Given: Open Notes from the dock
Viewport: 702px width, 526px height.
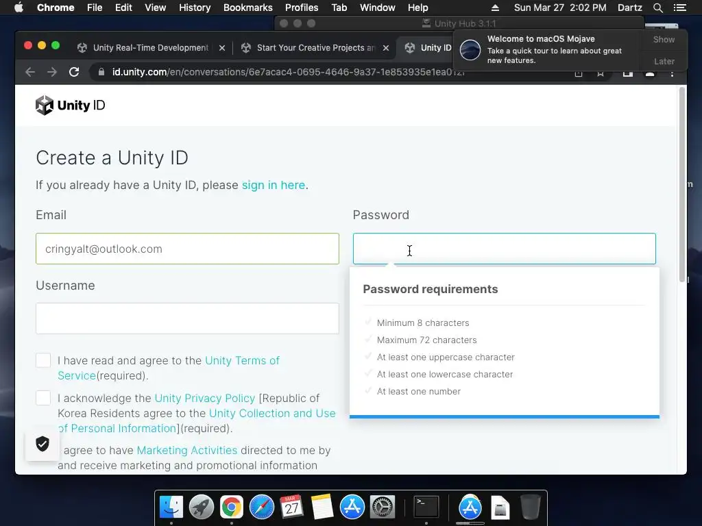Looking at the screenshot, I should tap(322, 508).
